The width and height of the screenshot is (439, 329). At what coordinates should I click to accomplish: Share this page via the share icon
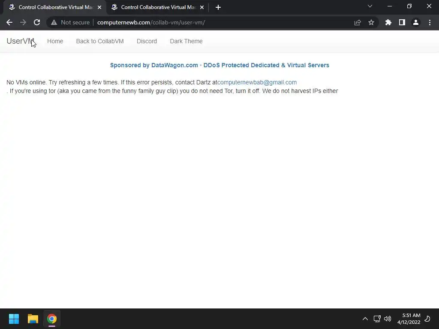pos(358,22)
